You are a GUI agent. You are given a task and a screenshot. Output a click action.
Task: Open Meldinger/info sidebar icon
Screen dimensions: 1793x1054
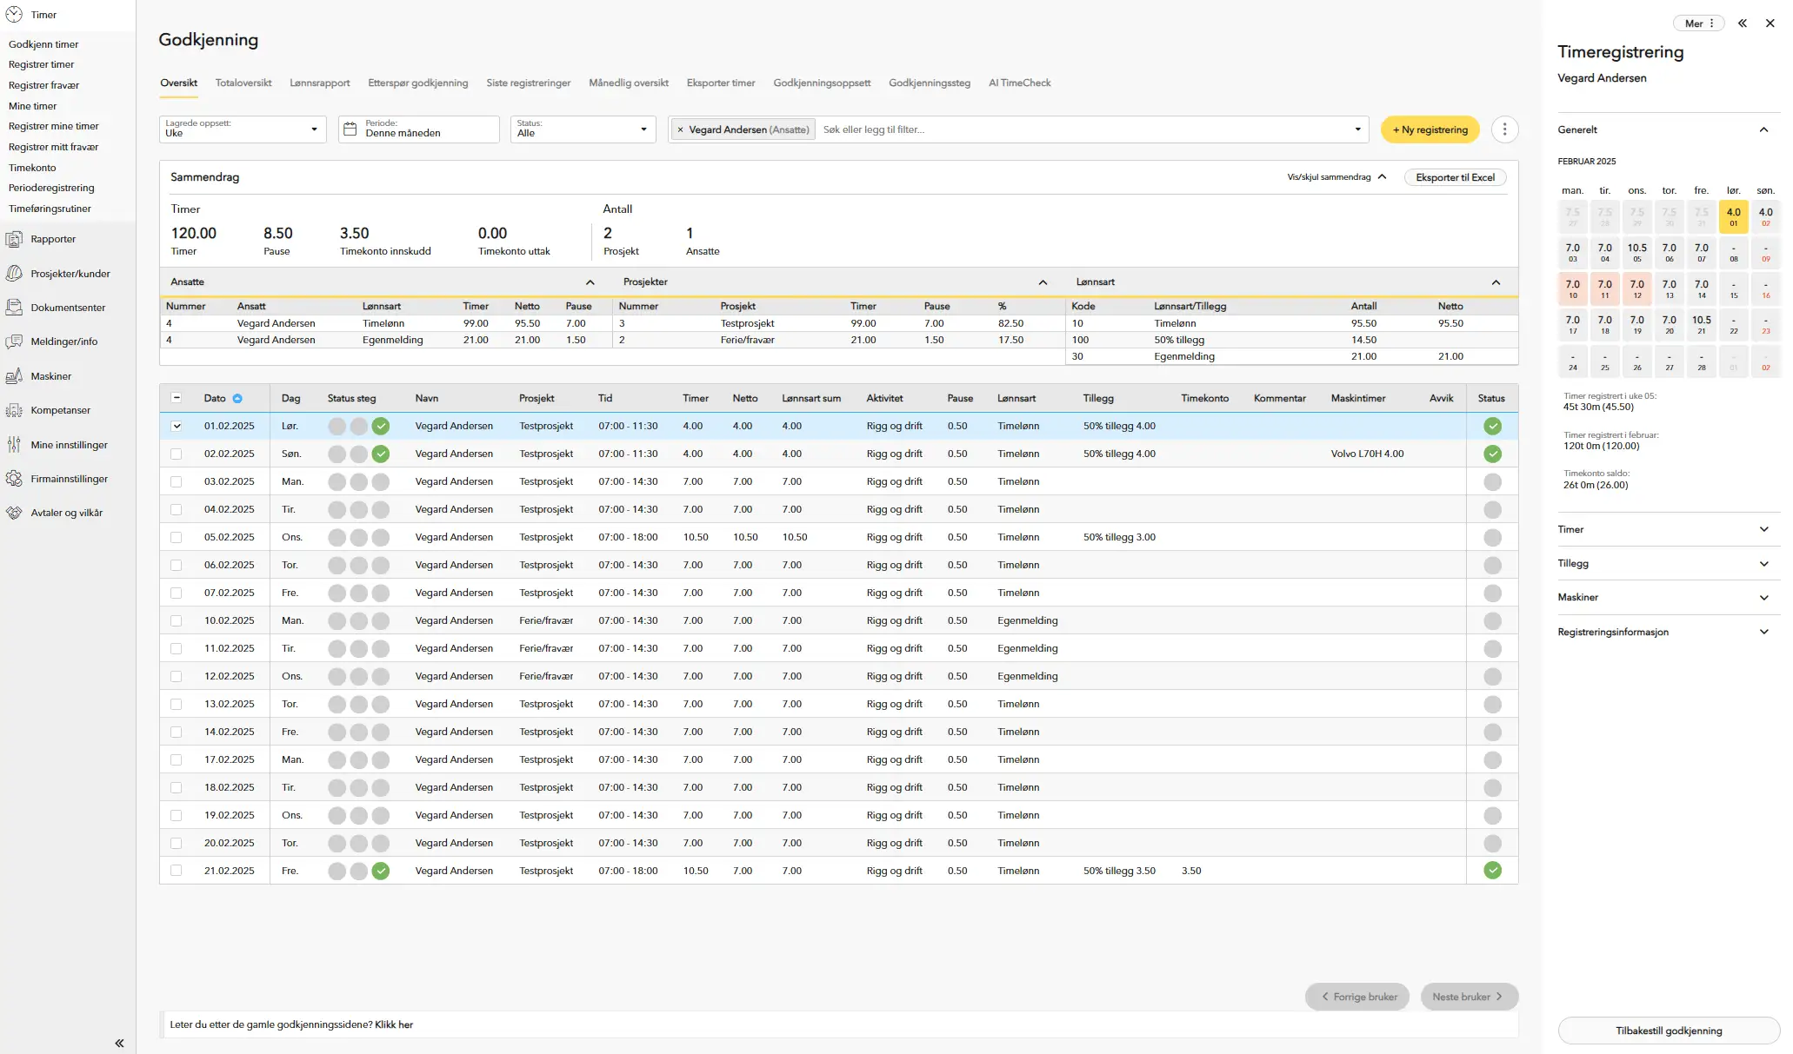(x=14, y=341)
